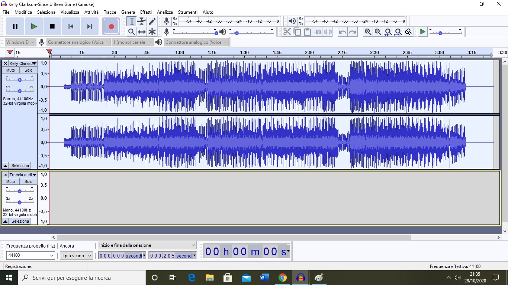Open the Ancora 'Il più vicino' dropdown
The image size is (508, 285).
coord(76,255)
